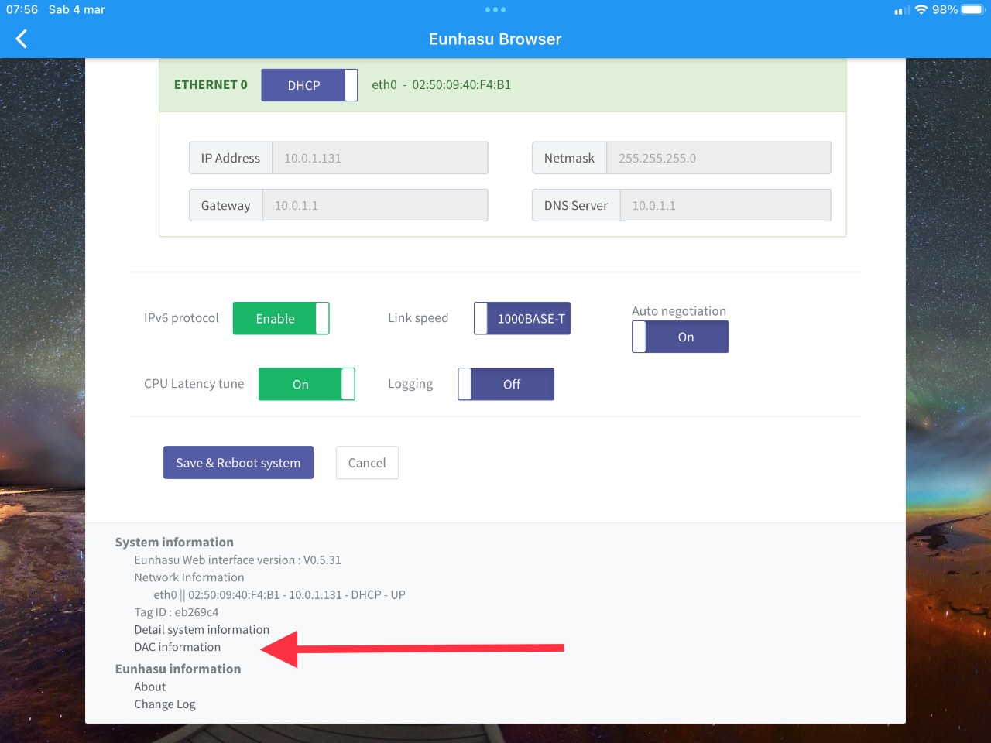The height and width of the screenshot is (743, 991).
Task: Open the About link
Action: click(150, 687)
